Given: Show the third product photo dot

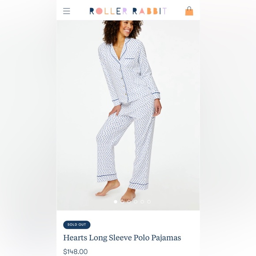Looking at the screenshot, I should point(129,202).
